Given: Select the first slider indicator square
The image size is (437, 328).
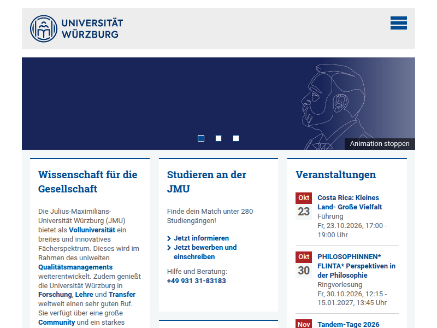Looking at the screenshot, I should coord(201,138).
